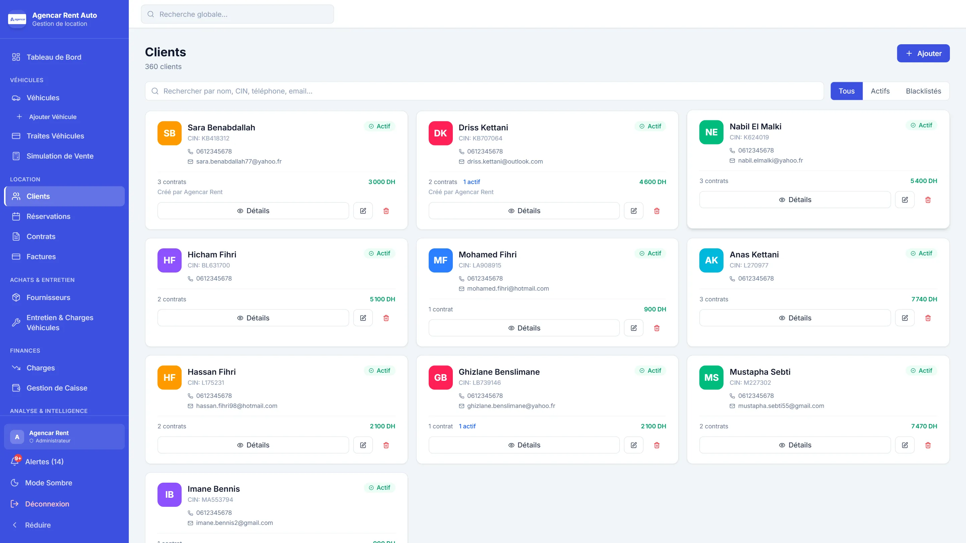
Task: Delete client Ghizlane Benslimane
Action: click(x=657, y=445)
